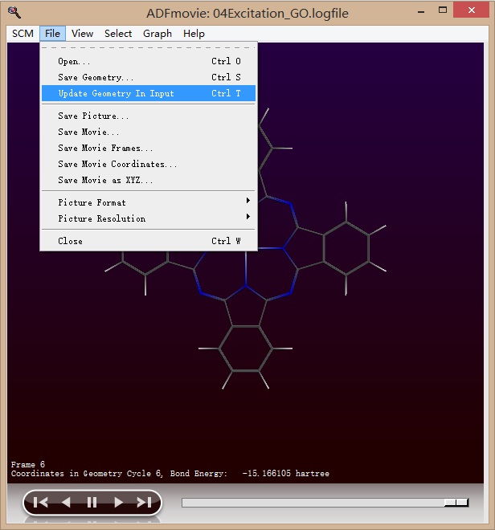
Task: Choose Save Movie Frames... entry
Action: 148,148
